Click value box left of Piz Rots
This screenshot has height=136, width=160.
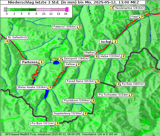118,84
